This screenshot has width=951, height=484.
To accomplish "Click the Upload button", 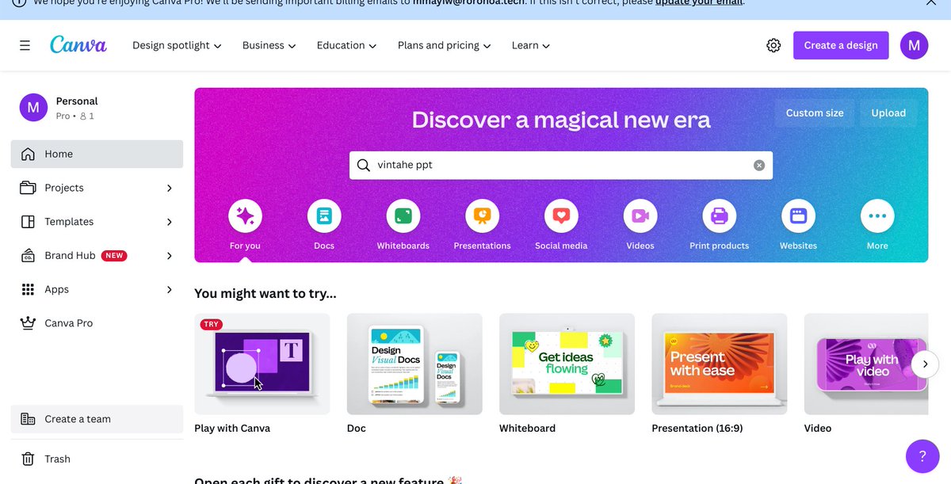I will point(888,113).
